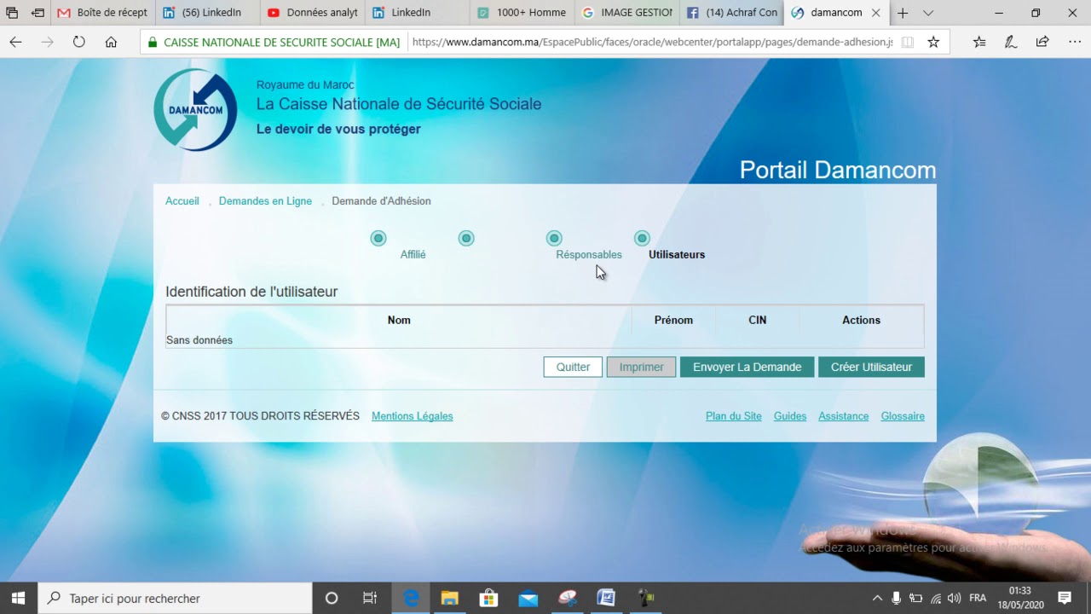
Task: Click the Imprimer button
Action: point(641,367)
